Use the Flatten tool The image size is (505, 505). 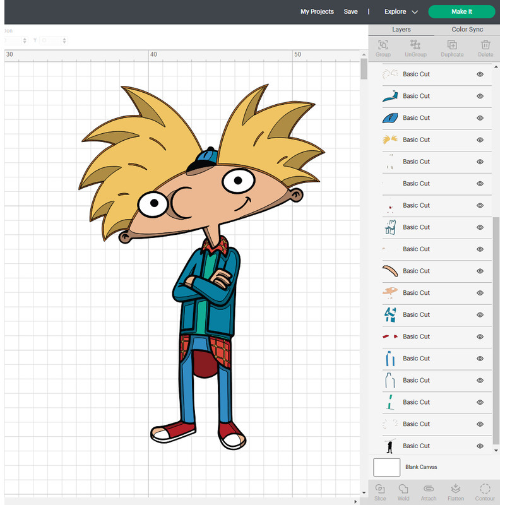tap(455, 491)
